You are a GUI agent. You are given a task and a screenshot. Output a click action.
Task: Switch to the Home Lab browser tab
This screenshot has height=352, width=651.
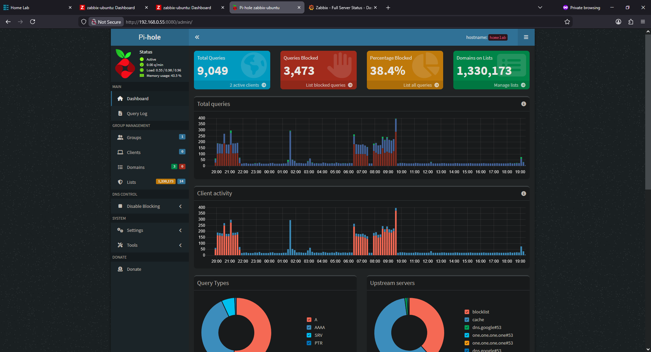pyautogui.click(x=37, y=7)
